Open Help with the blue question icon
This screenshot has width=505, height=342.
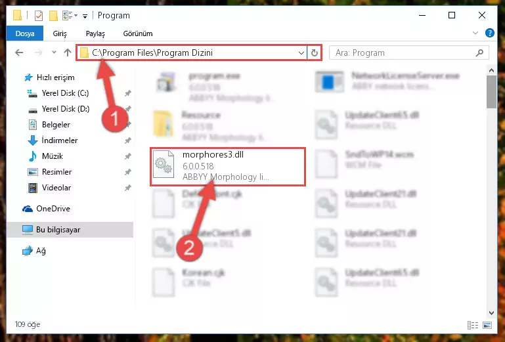(x=489, y=33)
